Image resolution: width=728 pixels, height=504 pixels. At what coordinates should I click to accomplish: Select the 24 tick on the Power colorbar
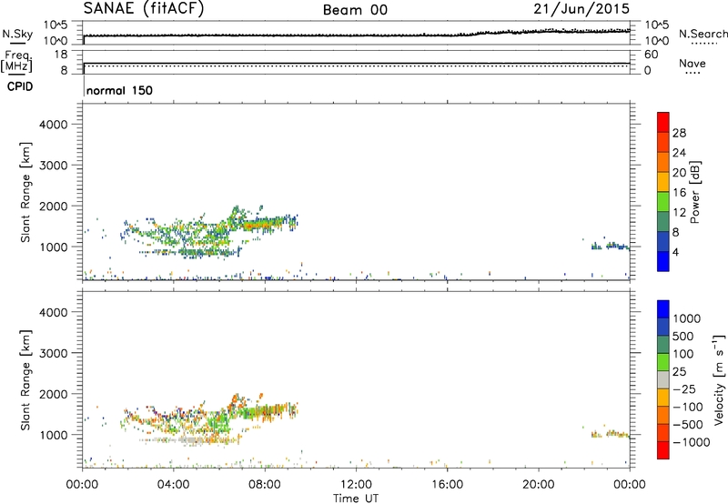point(679,153)
